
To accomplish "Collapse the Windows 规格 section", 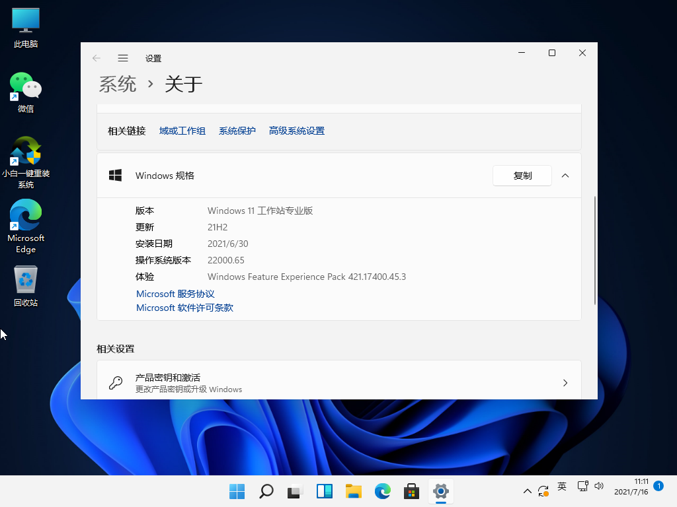I will click(565, 176).
